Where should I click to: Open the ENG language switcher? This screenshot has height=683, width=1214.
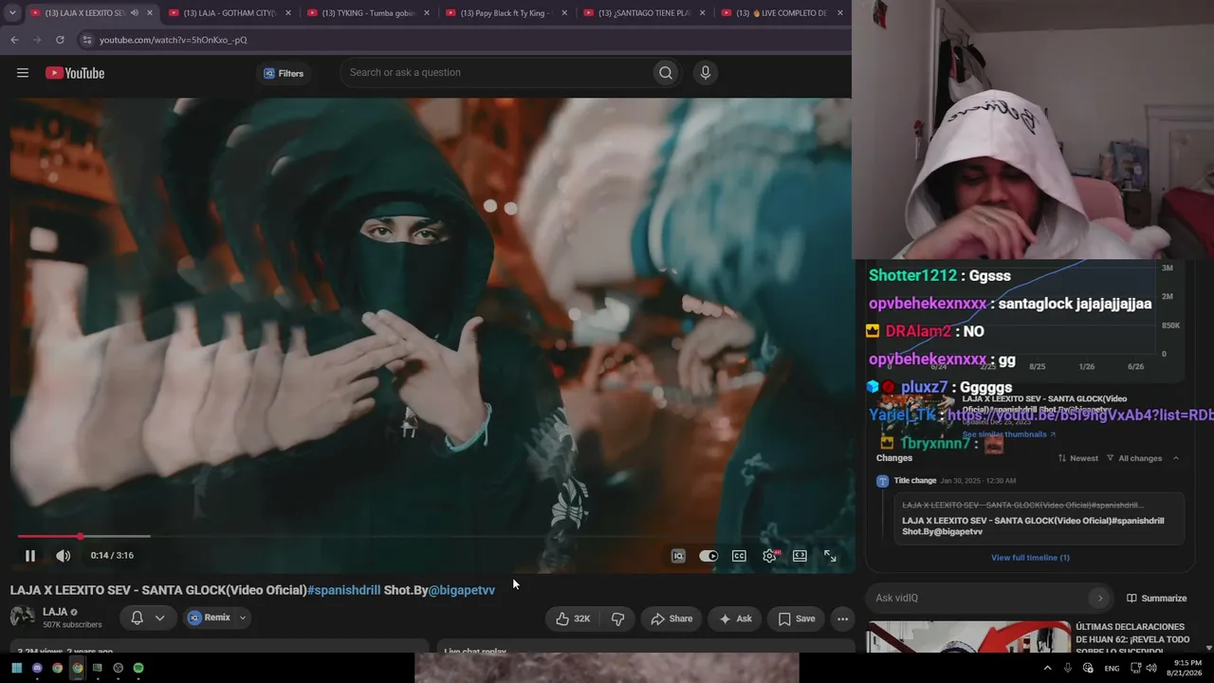[1112, 669]
